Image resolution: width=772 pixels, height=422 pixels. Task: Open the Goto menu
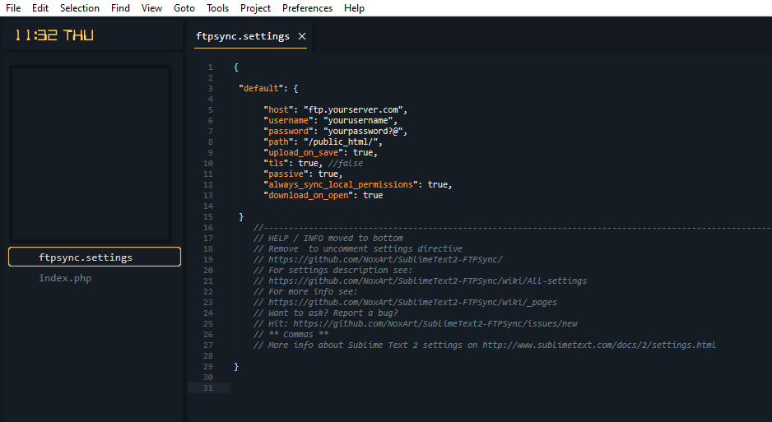[184, 8]
